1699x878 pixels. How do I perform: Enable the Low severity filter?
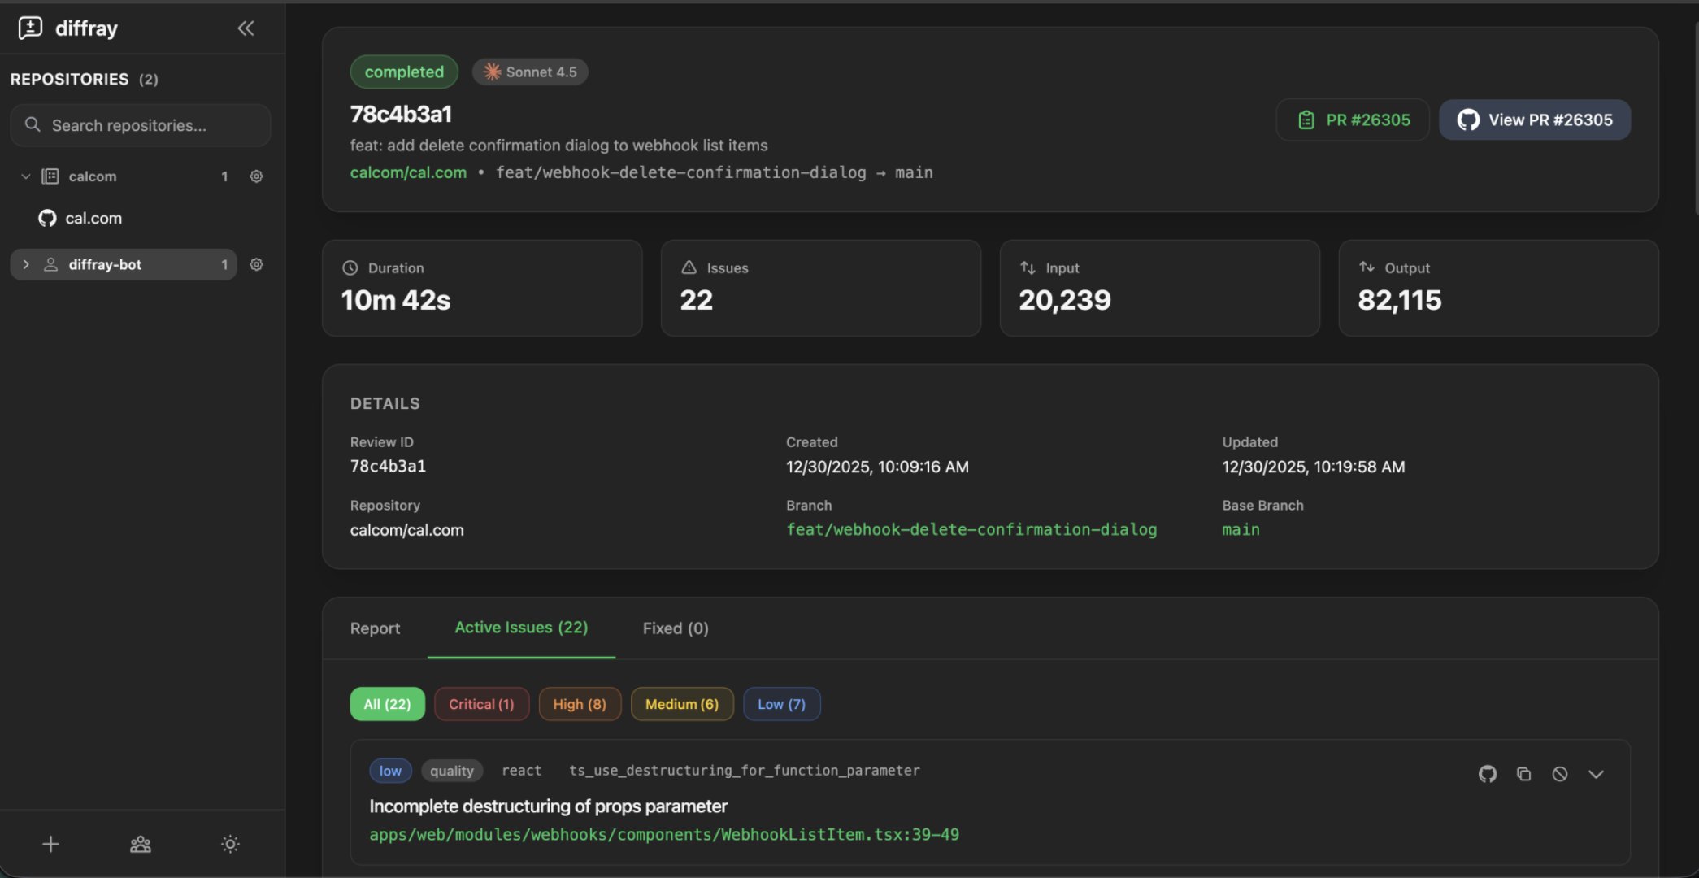click(x=781, y=703)
